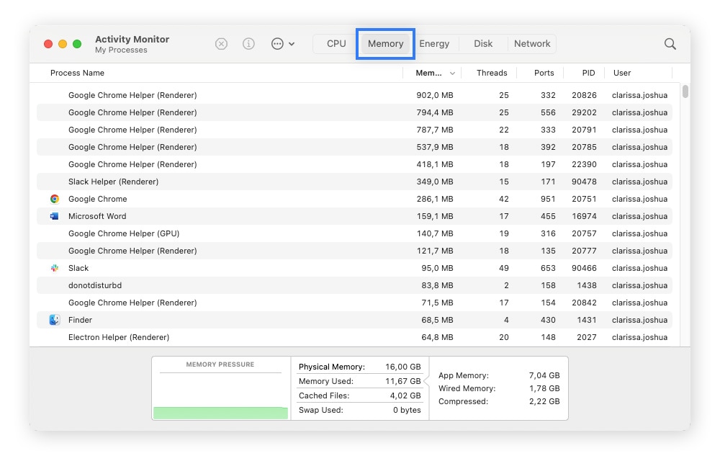Select the Slack app icon
Image resolution: width=720 pixels, height=456 pixels.
click(x=55, y=268)
